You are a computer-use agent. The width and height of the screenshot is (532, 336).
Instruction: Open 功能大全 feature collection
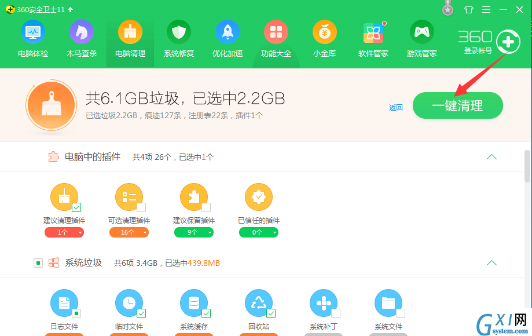click(x=276, y=39)
